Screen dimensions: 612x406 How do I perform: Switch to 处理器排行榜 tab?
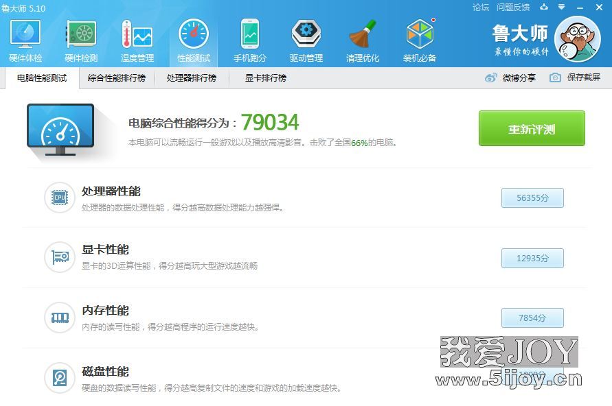191,78
